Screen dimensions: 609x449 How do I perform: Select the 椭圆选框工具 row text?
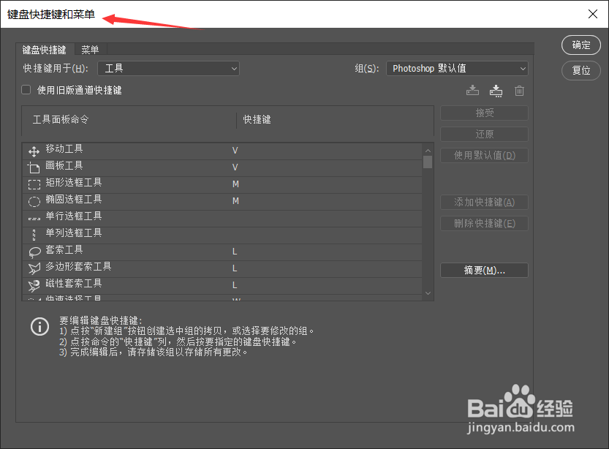pyautogui.click(x=74, y=199)
